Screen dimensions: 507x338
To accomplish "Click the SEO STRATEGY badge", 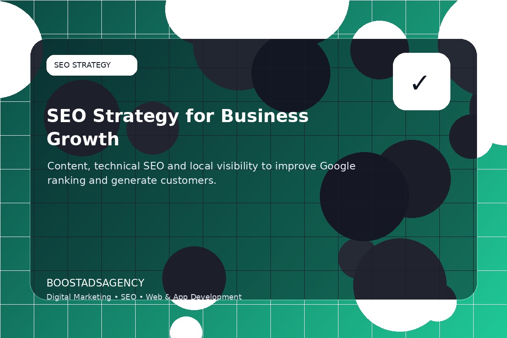I will 92,65.
